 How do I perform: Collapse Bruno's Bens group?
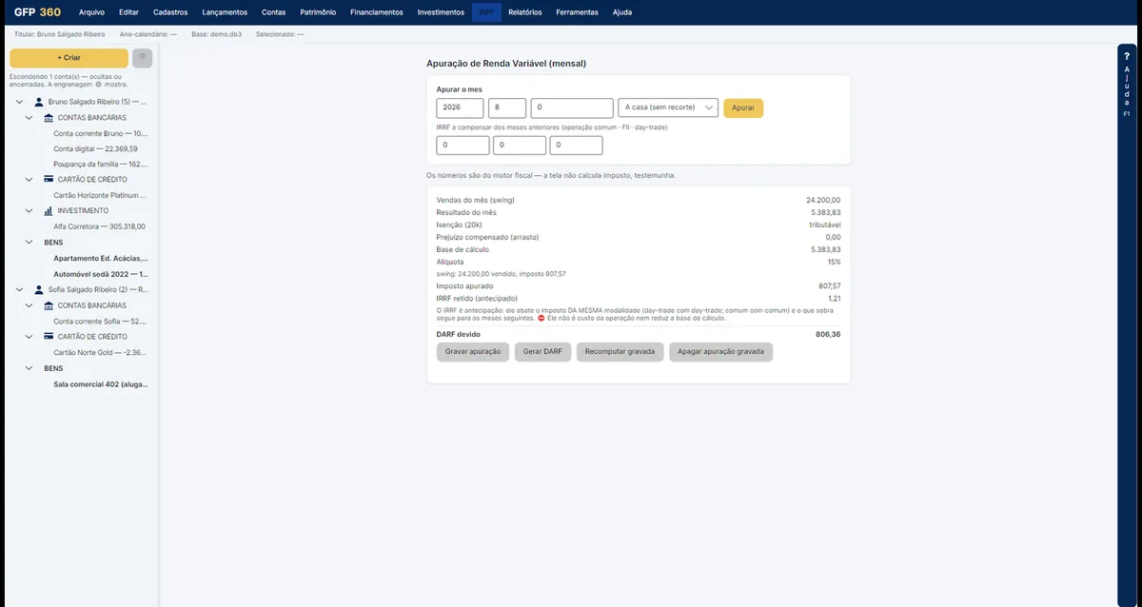pyautogui.click(x=30, y=243)
